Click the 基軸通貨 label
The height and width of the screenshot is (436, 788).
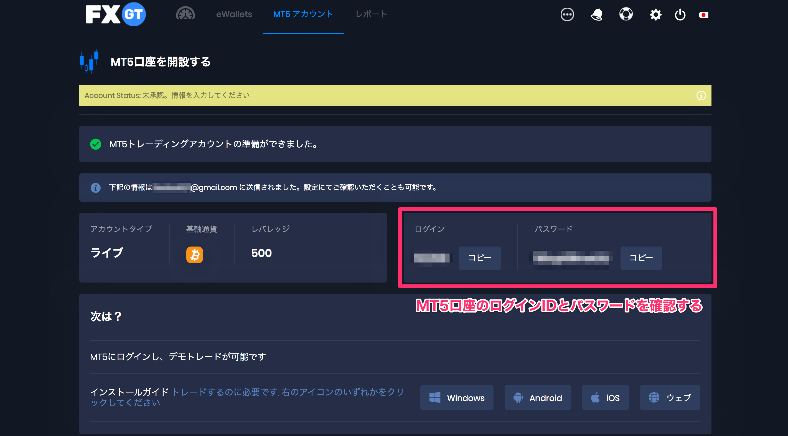point(201,229)
